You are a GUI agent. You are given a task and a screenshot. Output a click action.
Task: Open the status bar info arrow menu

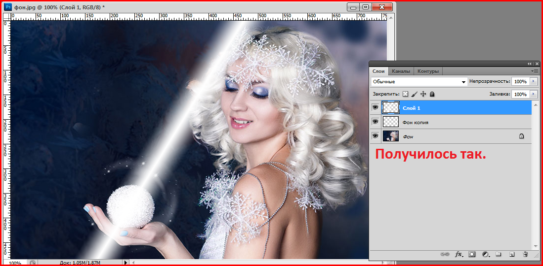125,263
